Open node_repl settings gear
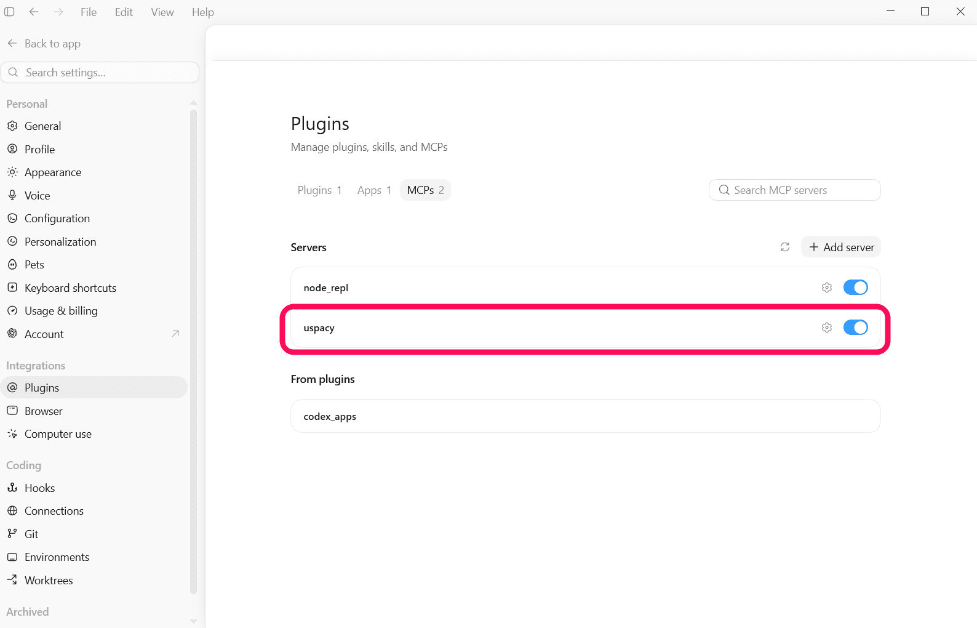The height and width of the screenshot is (628, 977). [827, 288]
